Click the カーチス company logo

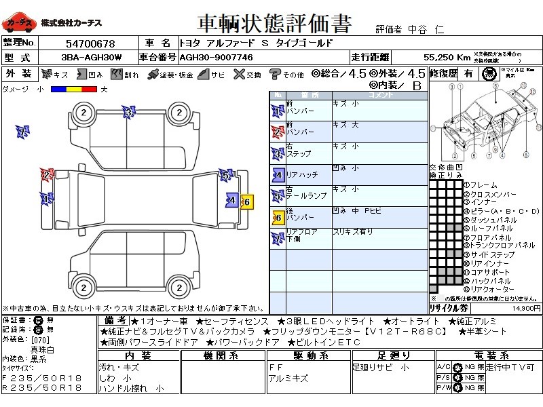tap(19, 22)
